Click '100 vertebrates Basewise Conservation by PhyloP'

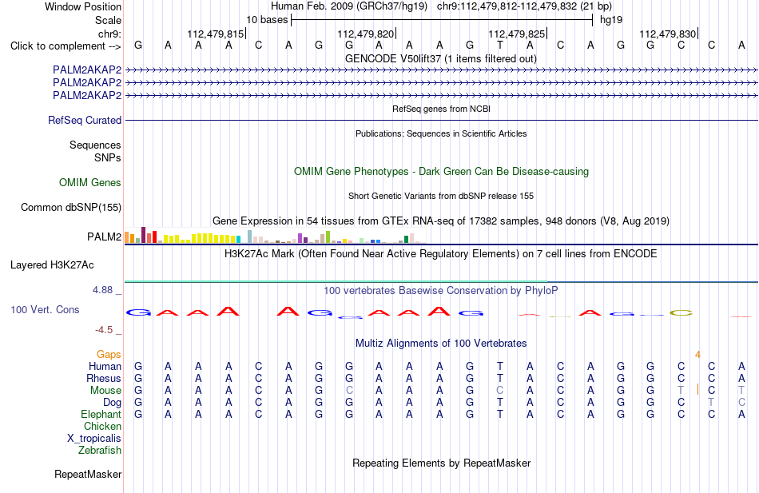(441, 291)
